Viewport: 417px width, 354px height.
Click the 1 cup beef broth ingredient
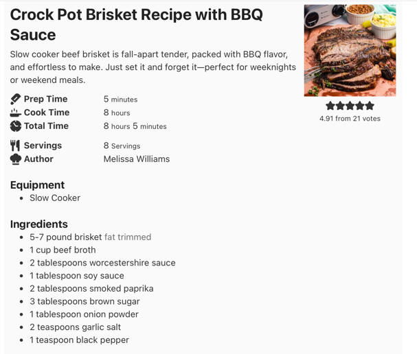(x=63, y=250)
